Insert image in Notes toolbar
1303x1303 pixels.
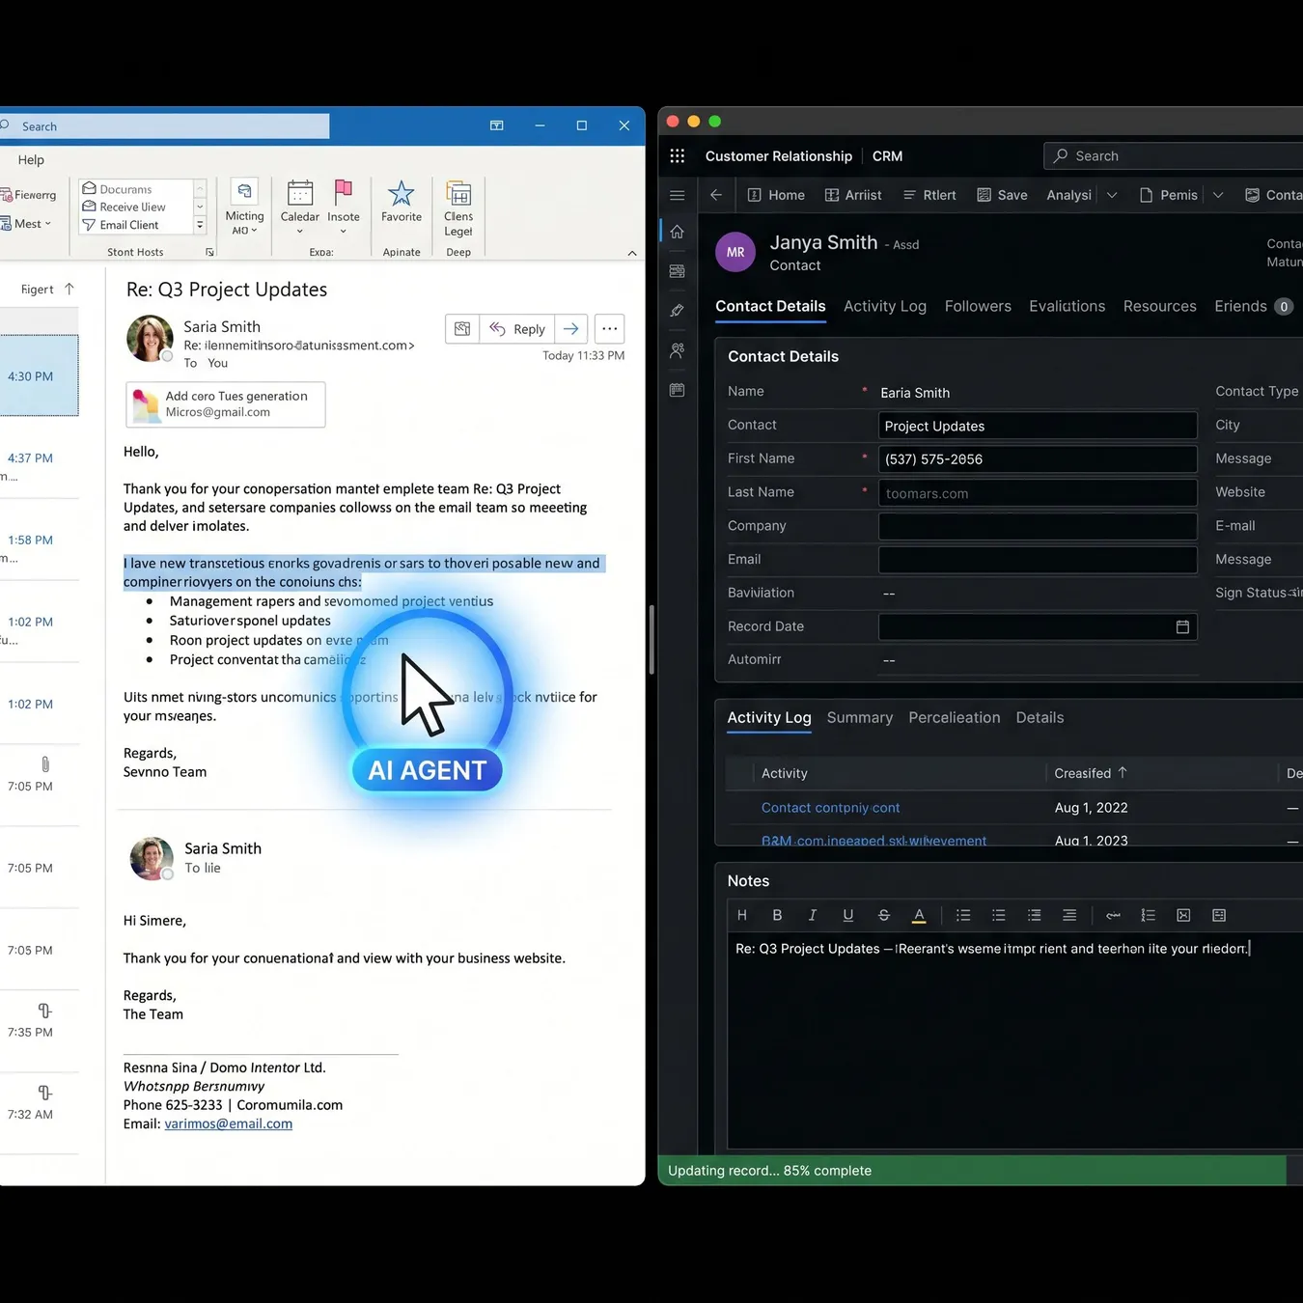point(1183,915)
